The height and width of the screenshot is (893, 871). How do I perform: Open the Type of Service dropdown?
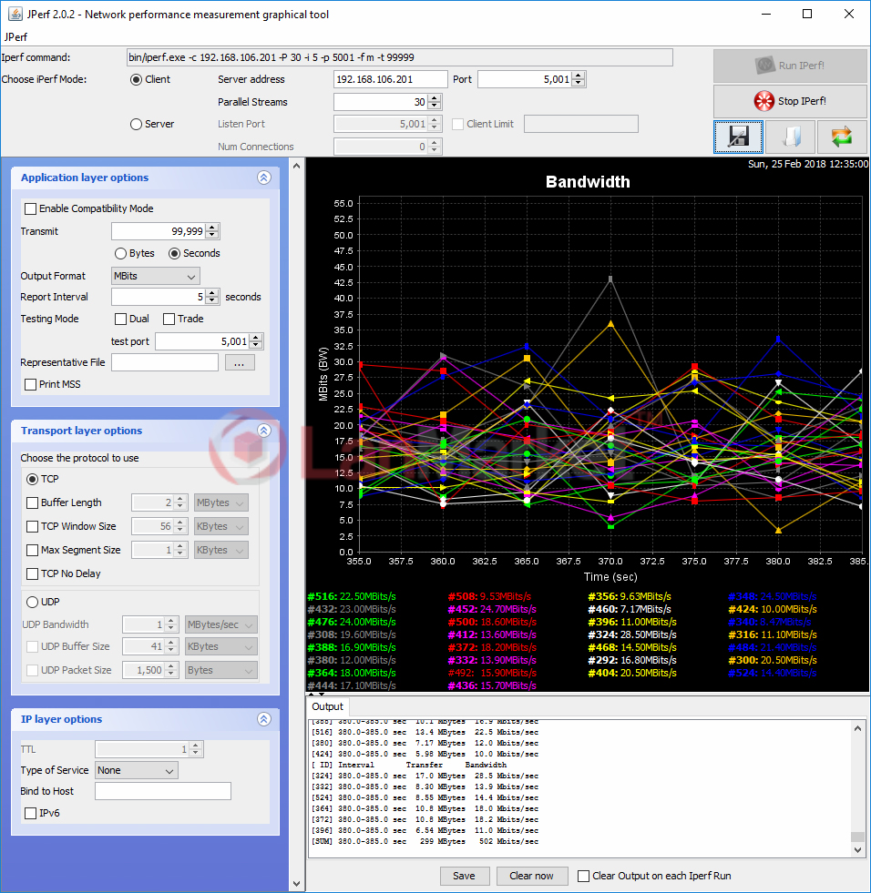(137, 770)
